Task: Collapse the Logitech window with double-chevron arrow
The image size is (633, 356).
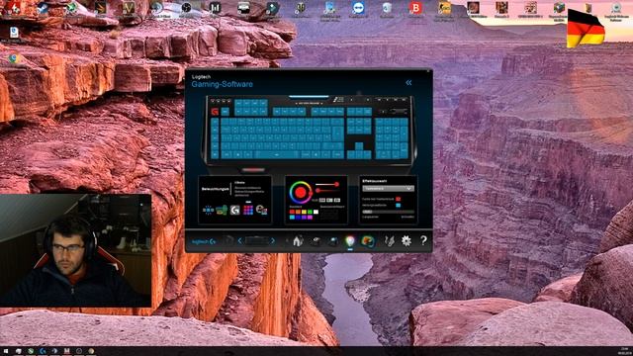Action: coord(408,83)
